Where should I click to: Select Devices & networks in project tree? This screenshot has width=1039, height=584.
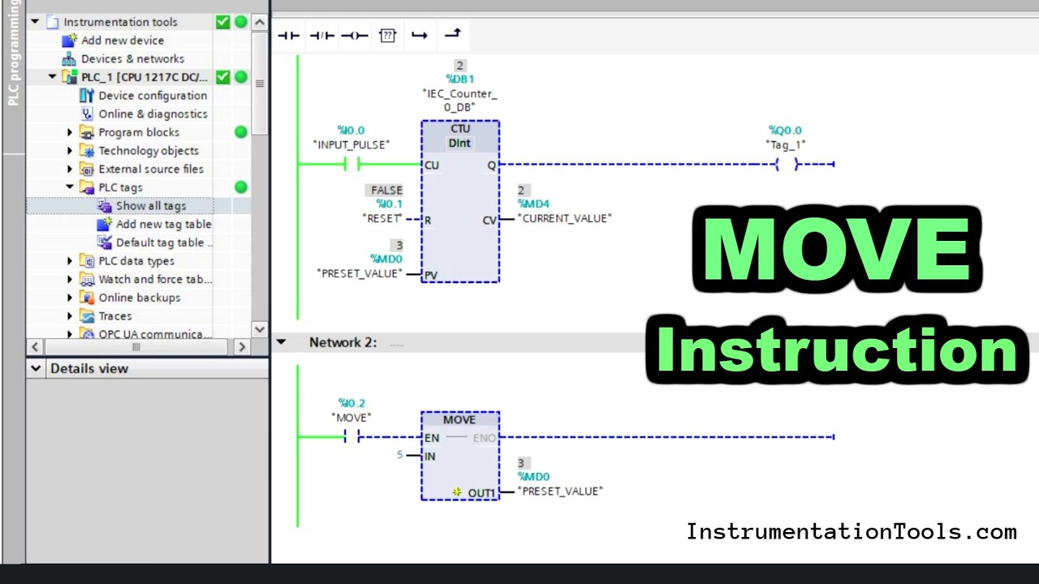[132, 58]
